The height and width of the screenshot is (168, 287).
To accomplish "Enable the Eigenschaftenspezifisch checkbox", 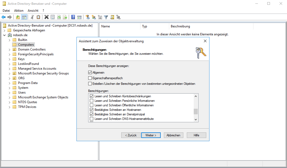I will [90, 78].
